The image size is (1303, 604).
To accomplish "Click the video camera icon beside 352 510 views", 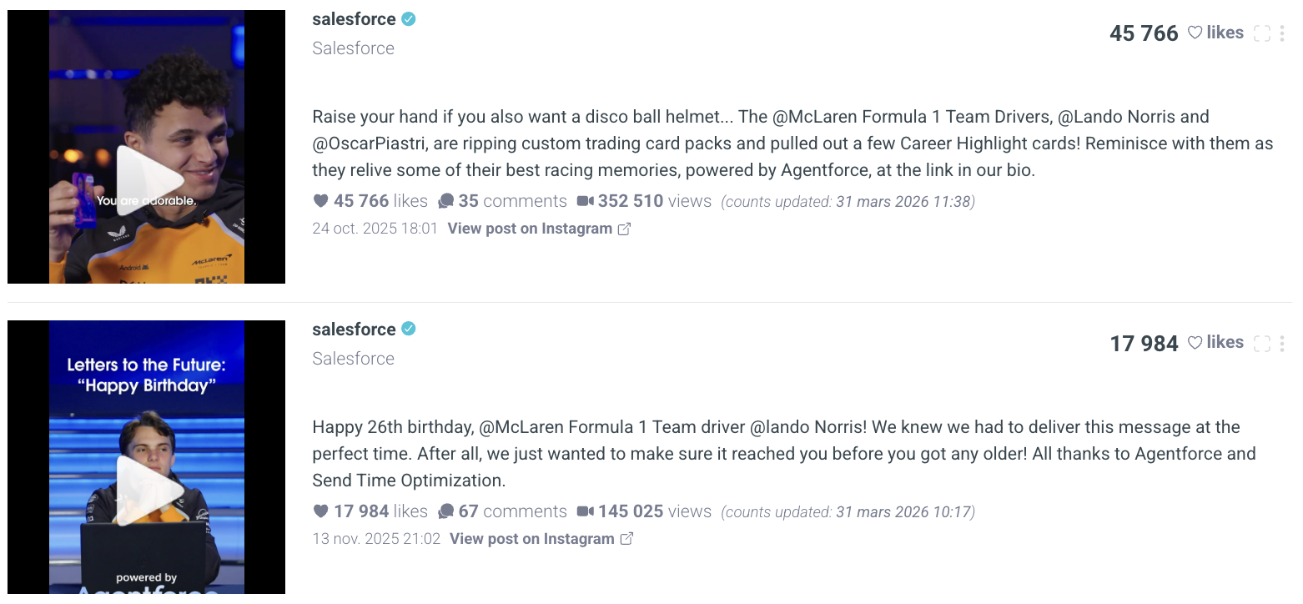I will [585, 201].
